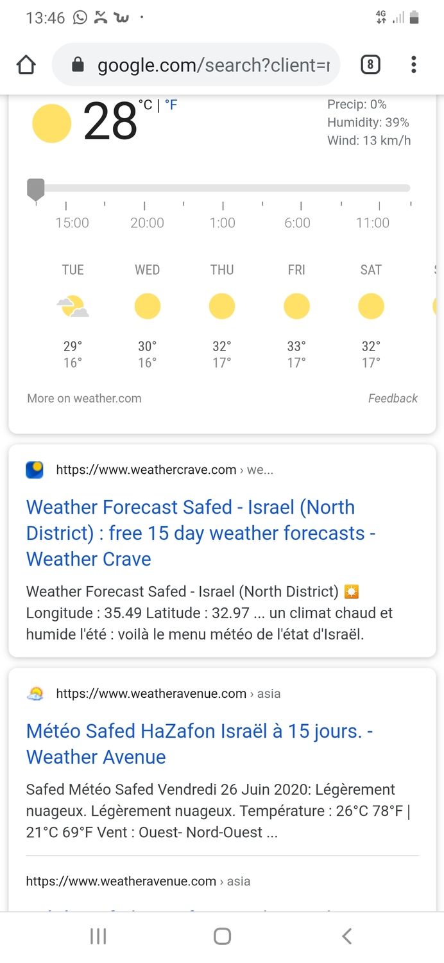The image size is (444, 963).
Task: Tap the Weather Crave favicon
Action: (35, 470)
